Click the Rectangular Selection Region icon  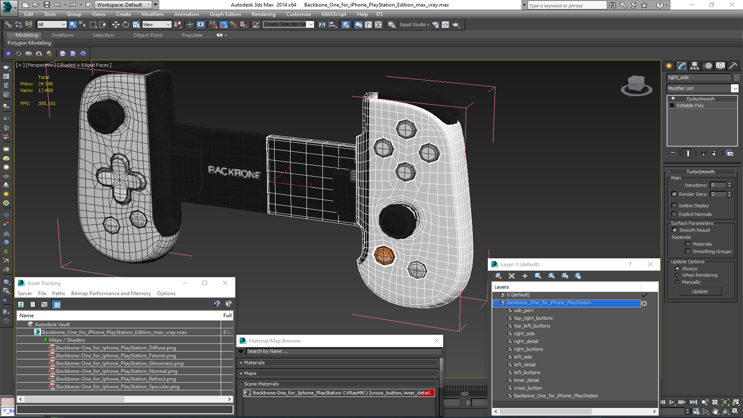[x=93, y=24]
